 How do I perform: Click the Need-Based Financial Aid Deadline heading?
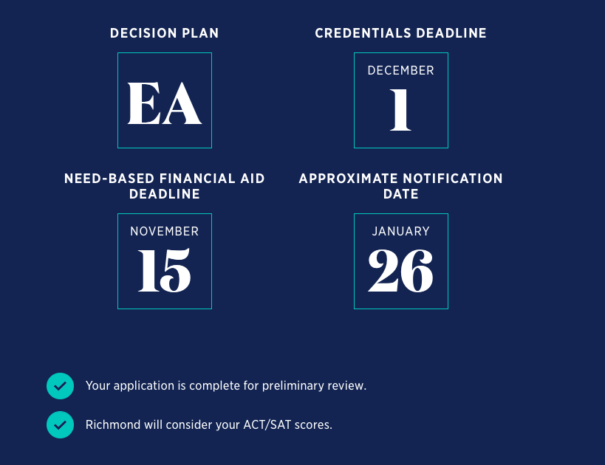tap(165, 186)
